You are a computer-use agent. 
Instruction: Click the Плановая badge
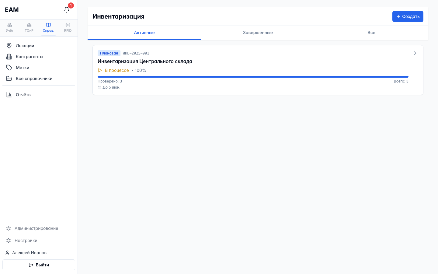pos(109,53)
